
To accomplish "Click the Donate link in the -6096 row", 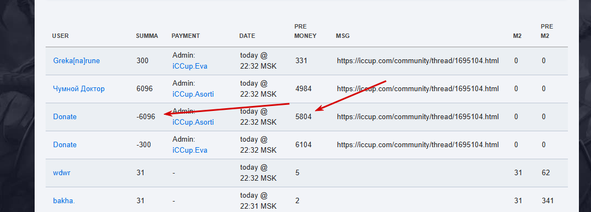I will (65, 117).
